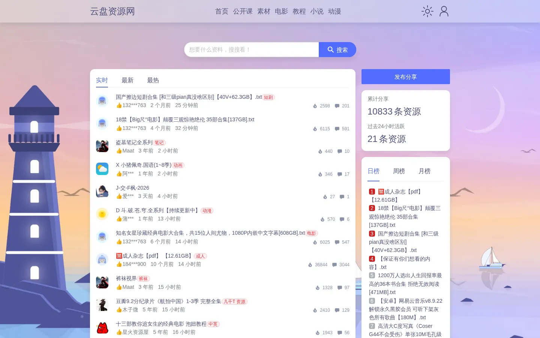
Task: Click flame views icon on J-交-F枫-2026 row
Action: 325,197
